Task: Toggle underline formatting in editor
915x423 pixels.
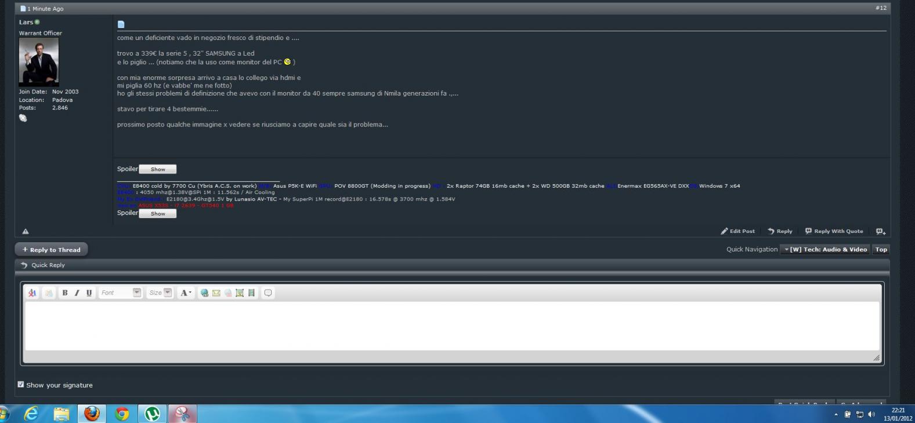Action: coord(89,293)
